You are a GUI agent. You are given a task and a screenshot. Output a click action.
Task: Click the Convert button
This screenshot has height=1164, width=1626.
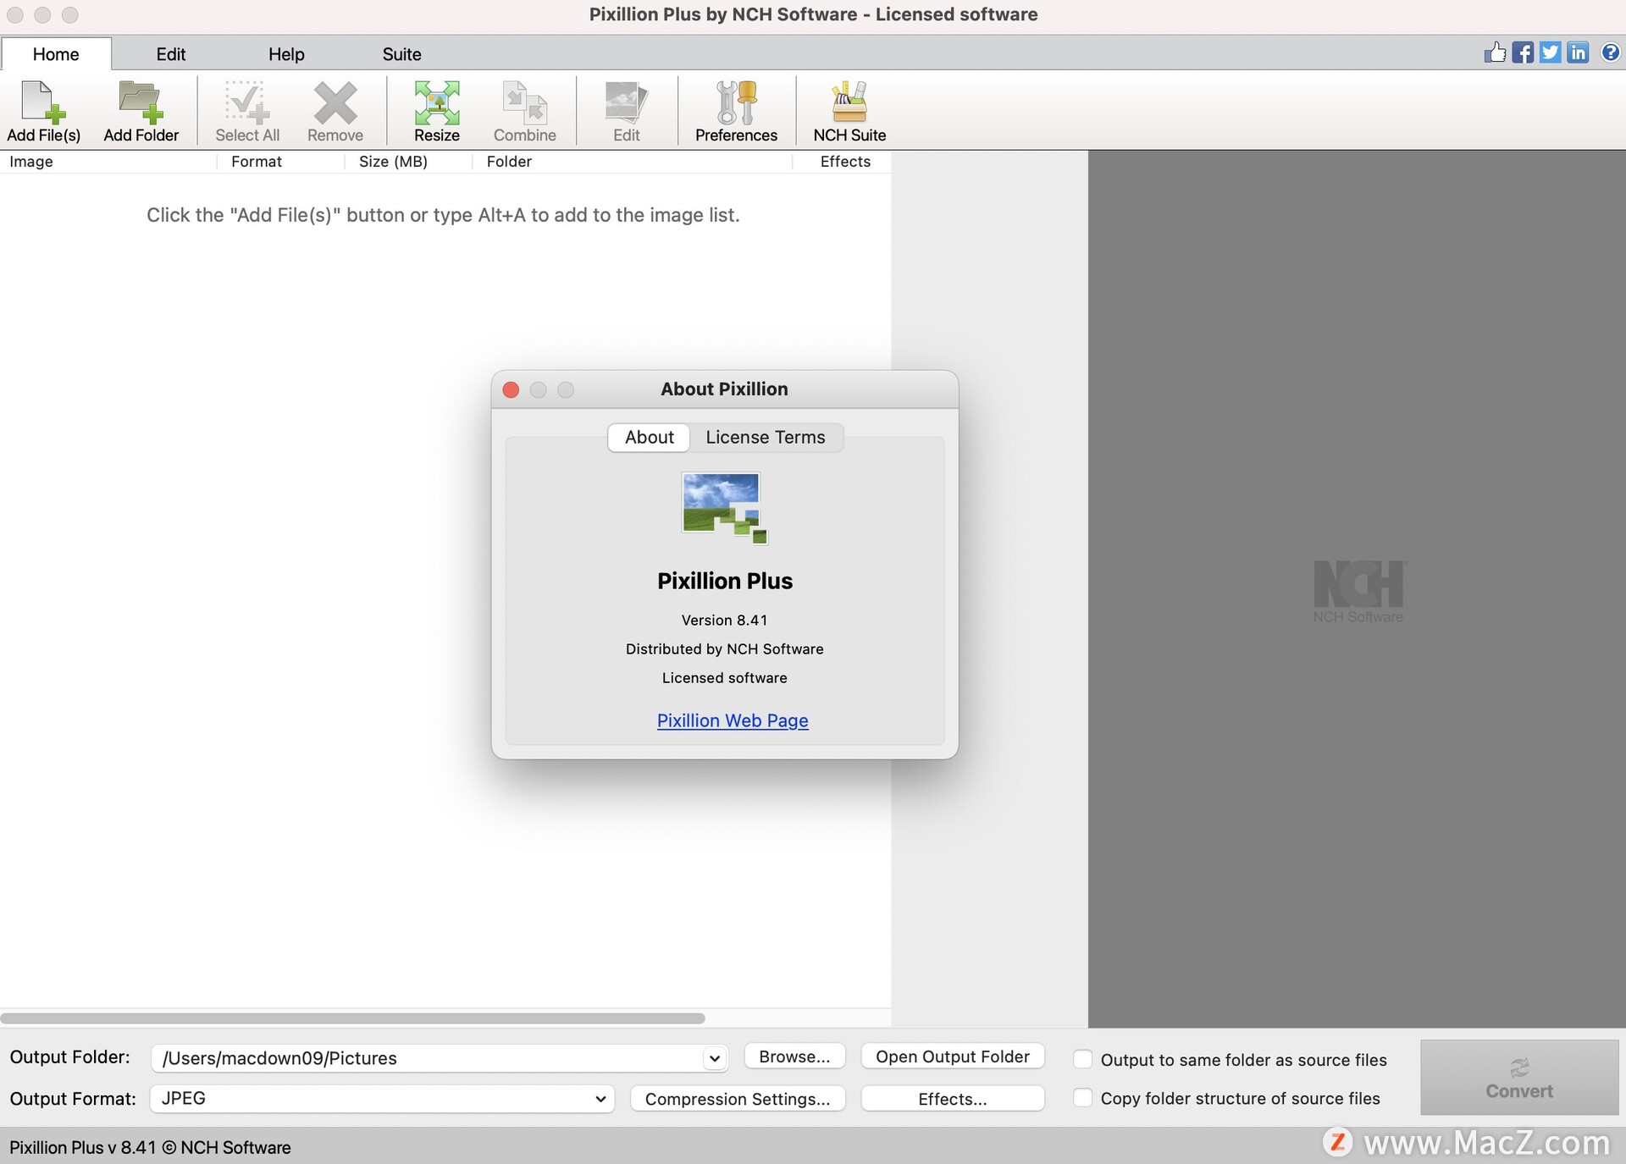click(x=1519, y=1078)
